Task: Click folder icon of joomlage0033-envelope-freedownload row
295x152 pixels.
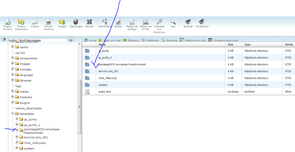Action: pos(87,64)
